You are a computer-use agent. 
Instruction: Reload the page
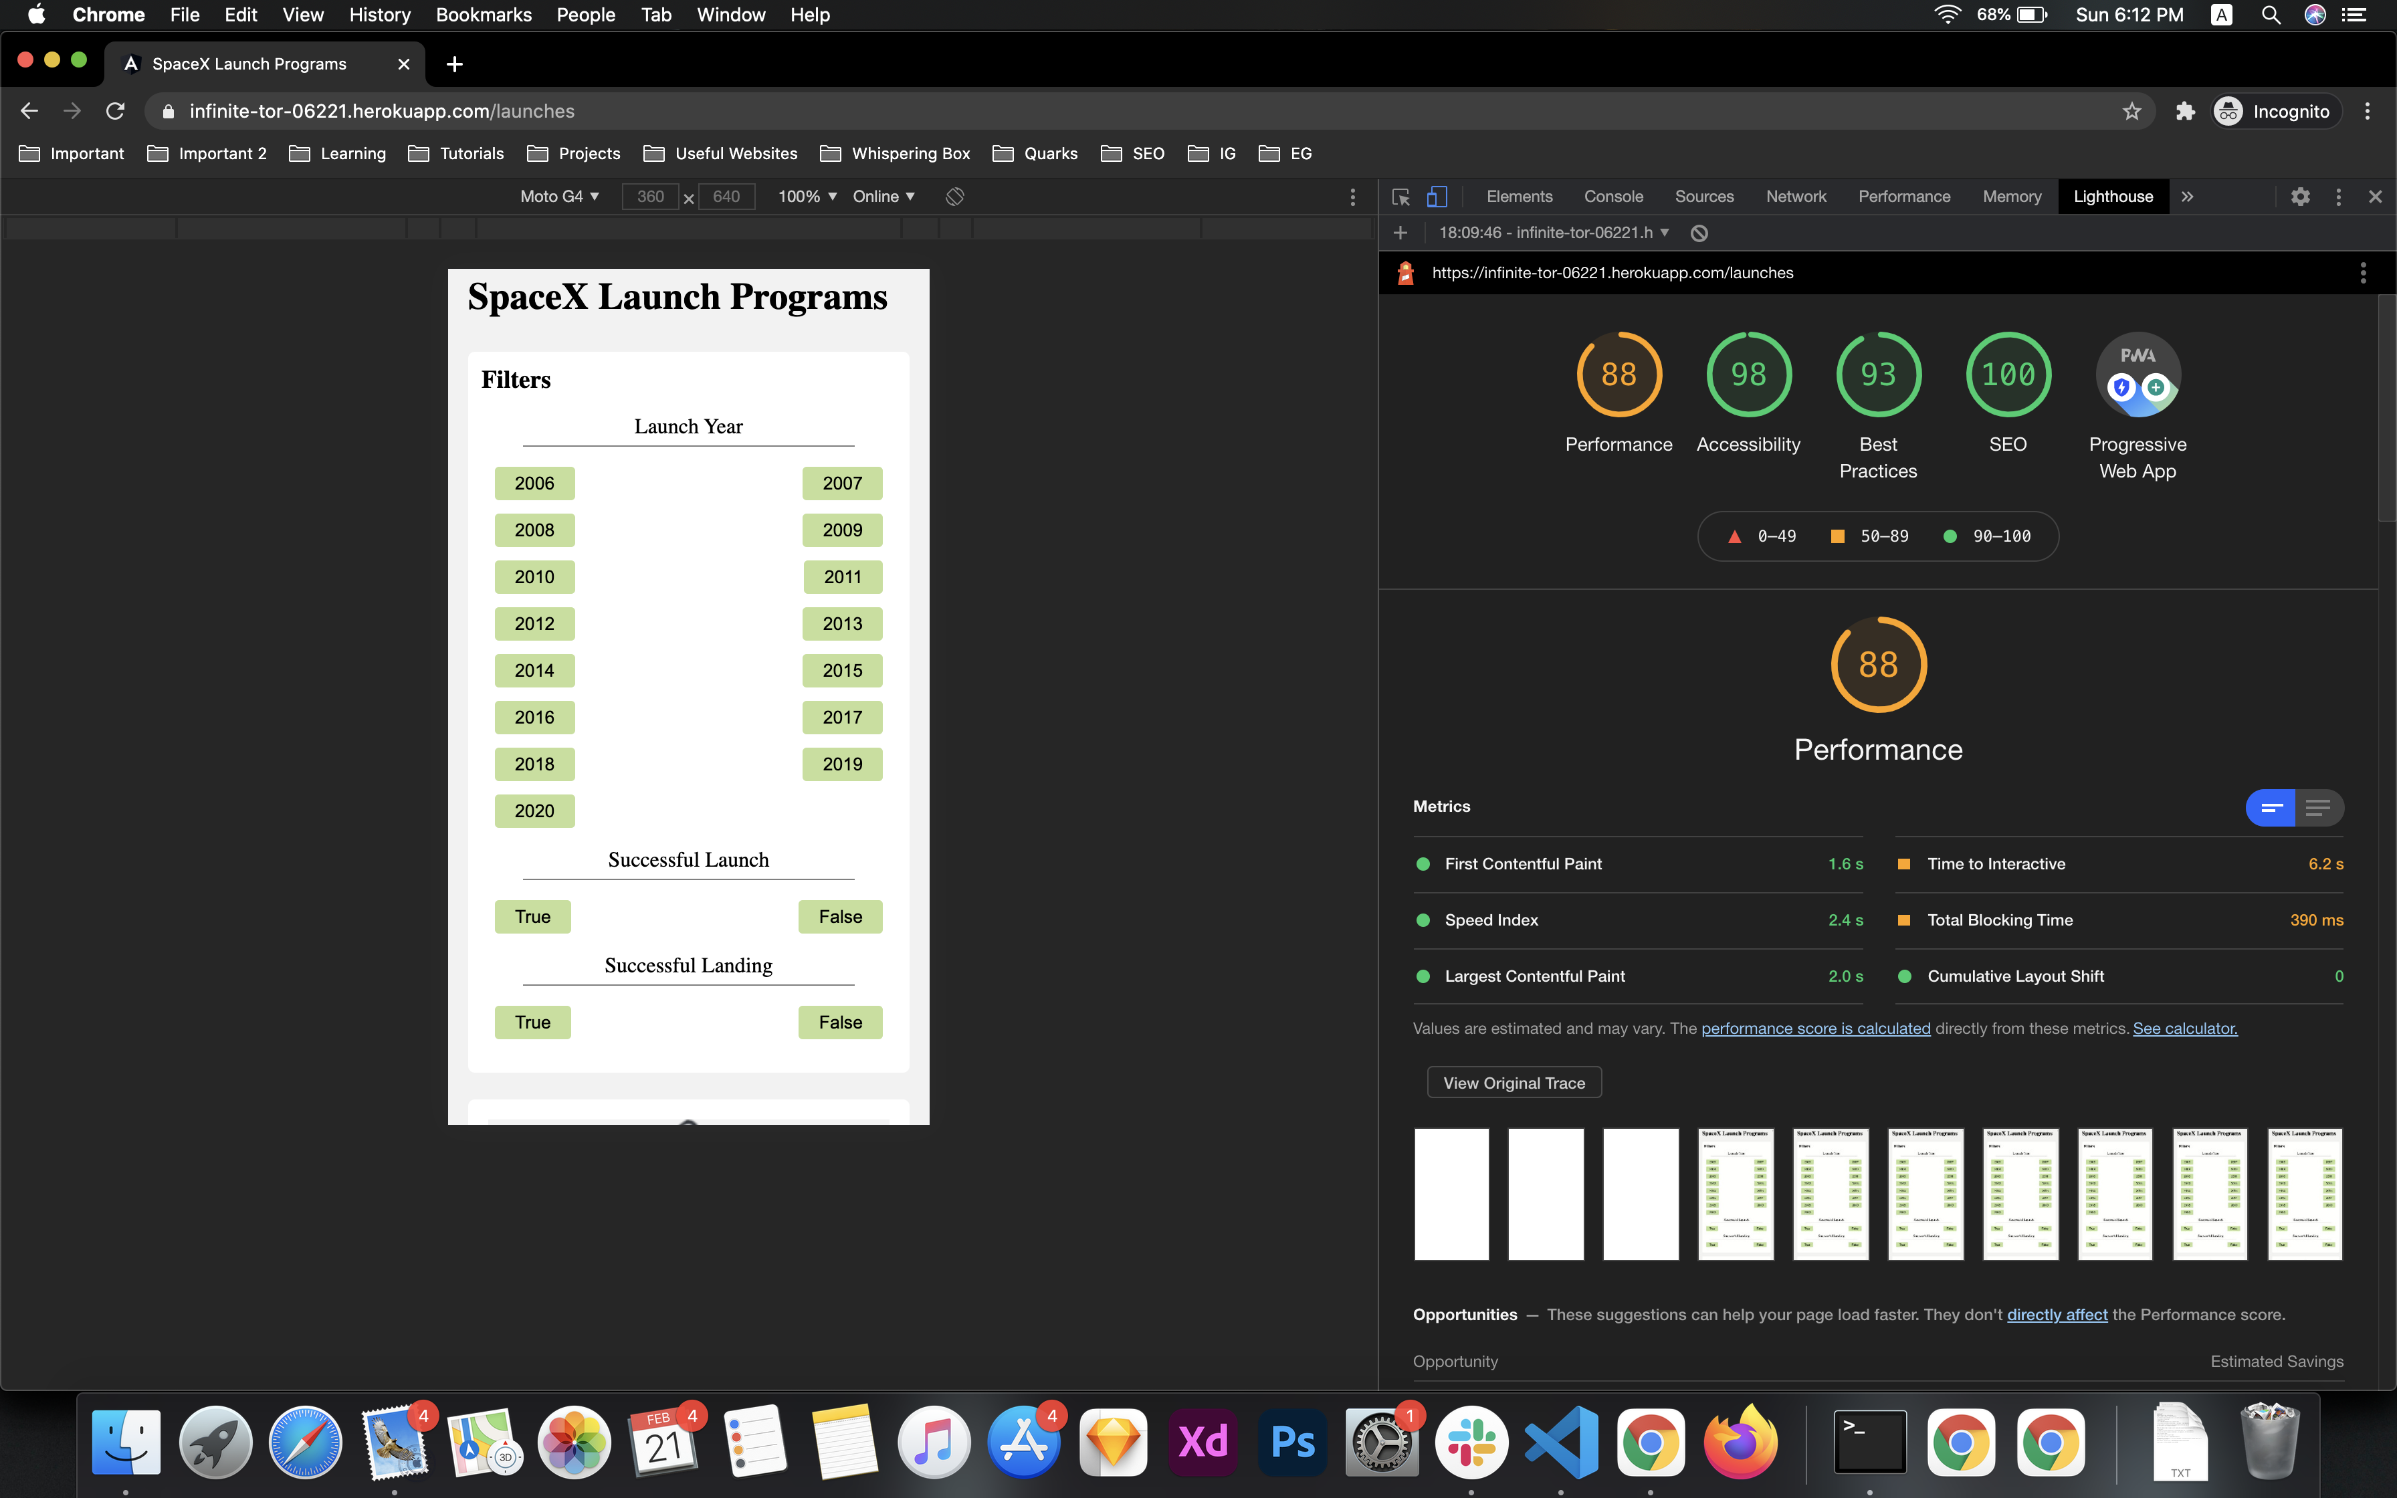pyautogui.click(x=115, y=111)
